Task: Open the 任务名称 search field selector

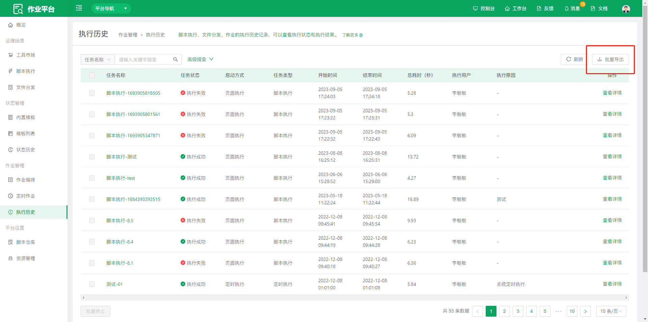Action: coord(98,59)
